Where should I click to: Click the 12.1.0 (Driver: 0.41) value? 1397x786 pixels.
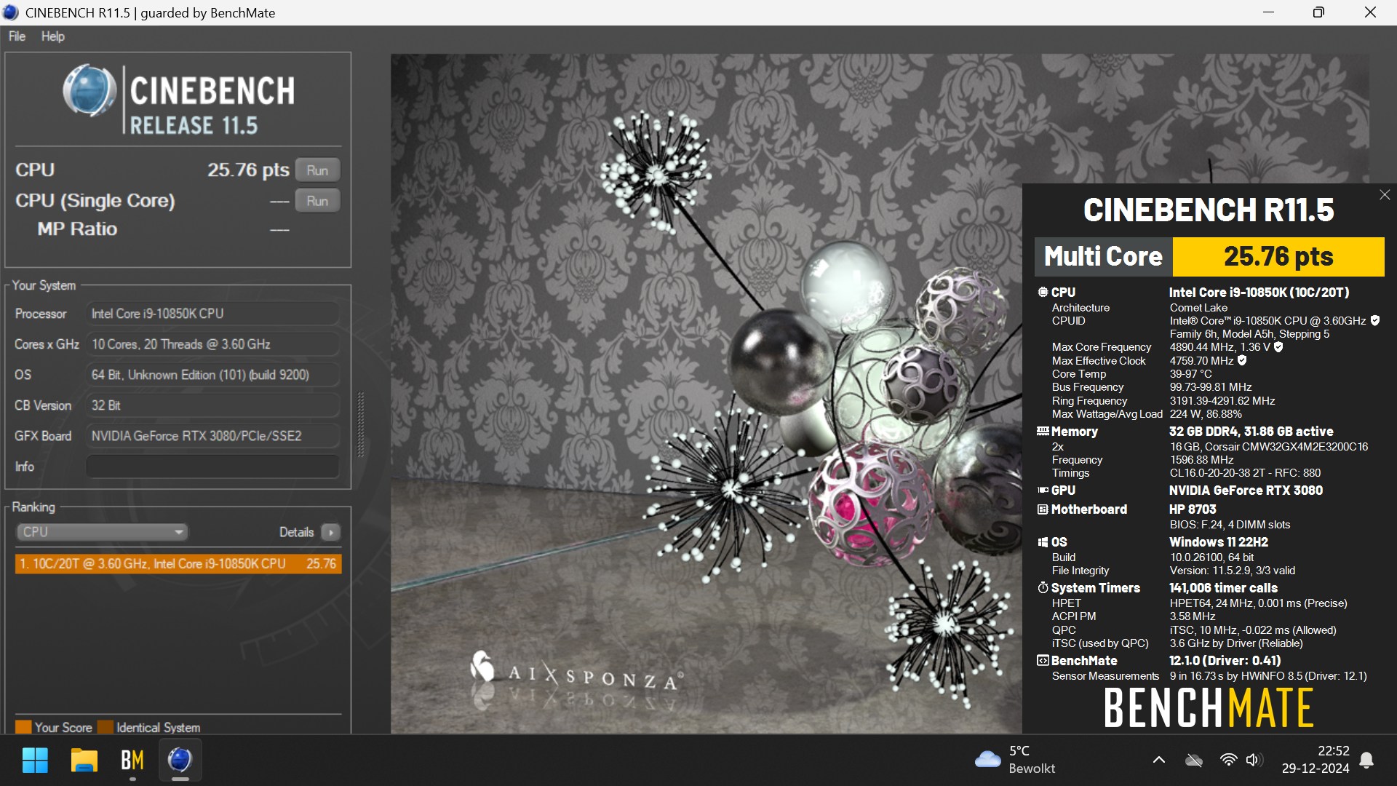pos(1225,661)
